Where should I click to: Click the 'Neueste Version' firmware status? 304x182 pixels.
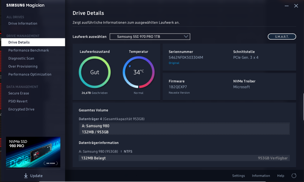(179, 93)
